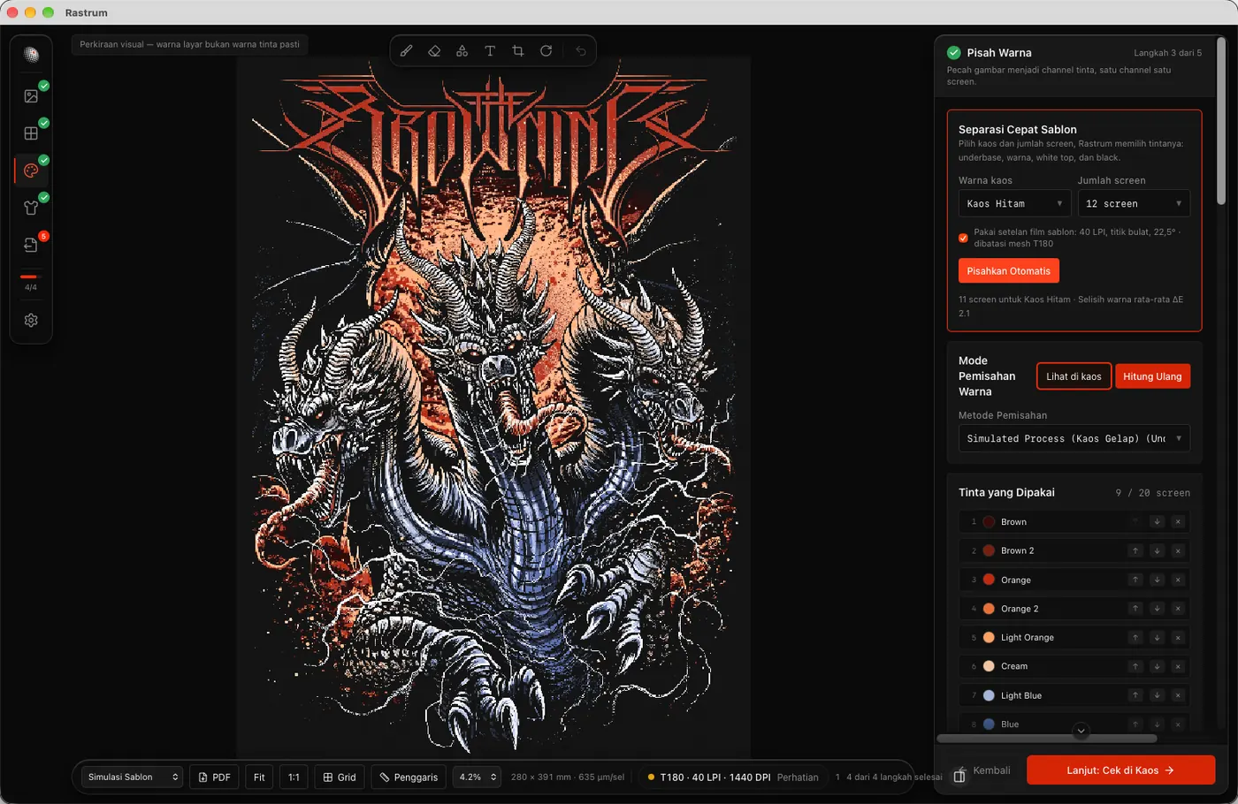Select the eraser tool
This screenshot has height=804, width=1238.
click(x=434, y=51)
